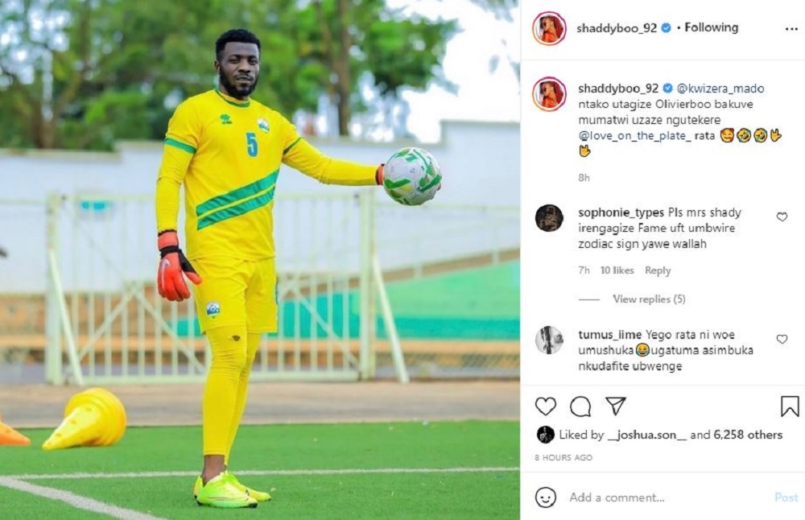
Task: View sophonie_types avatar profile
Action: pyautogui.click(x=549, y=218)
